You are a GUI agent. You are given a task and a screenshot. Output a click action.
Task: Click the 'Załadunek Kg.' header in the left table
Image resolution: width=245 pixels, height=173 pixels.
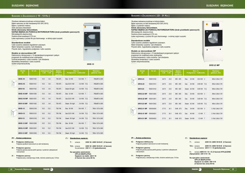coord(46,73)
